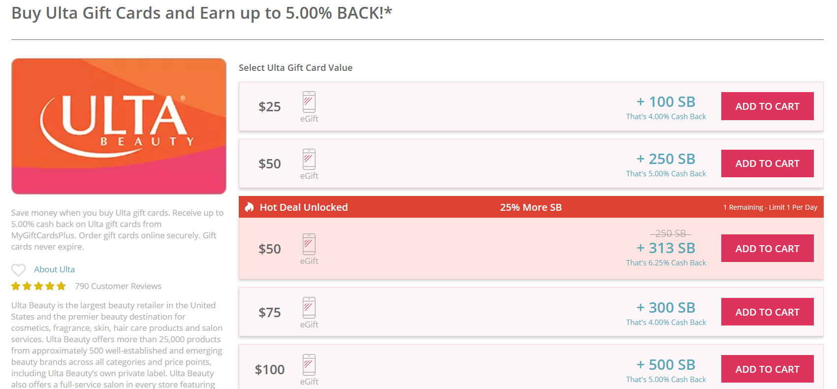The height and width of the screenshot is (389, 837).
Task: Add the 250 SB $50 card to cart
Action: pos(767,163)
